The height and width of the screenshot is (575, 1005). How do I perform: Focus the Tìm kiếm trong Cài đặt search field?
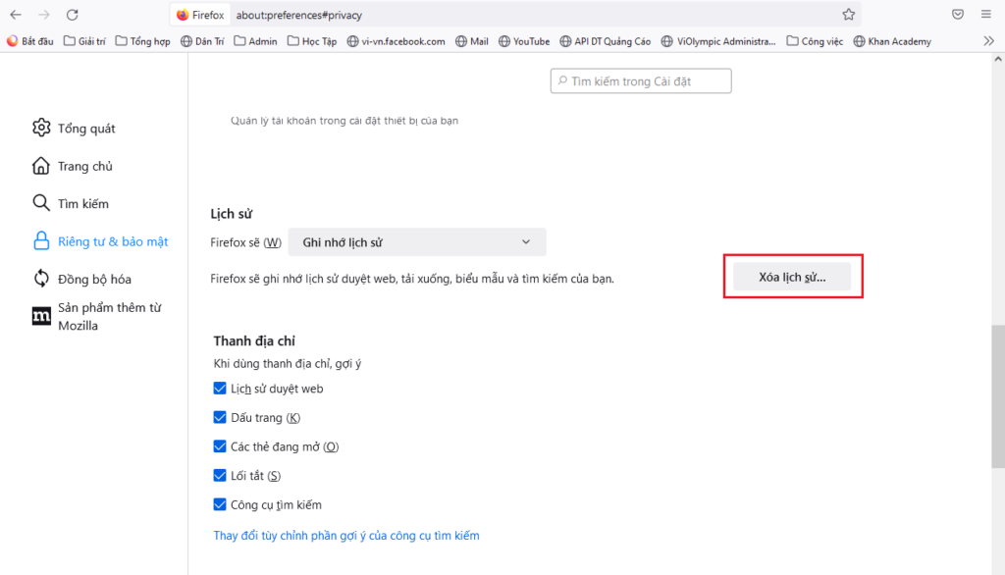[x=641, y=80]
